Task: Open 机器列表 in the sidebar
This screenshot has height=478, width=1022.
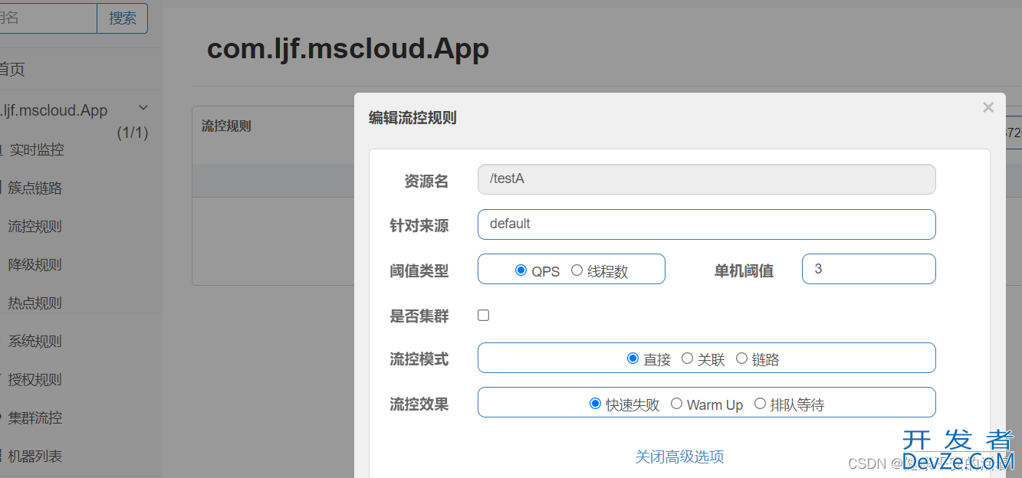Action: [x=35, y=457]
